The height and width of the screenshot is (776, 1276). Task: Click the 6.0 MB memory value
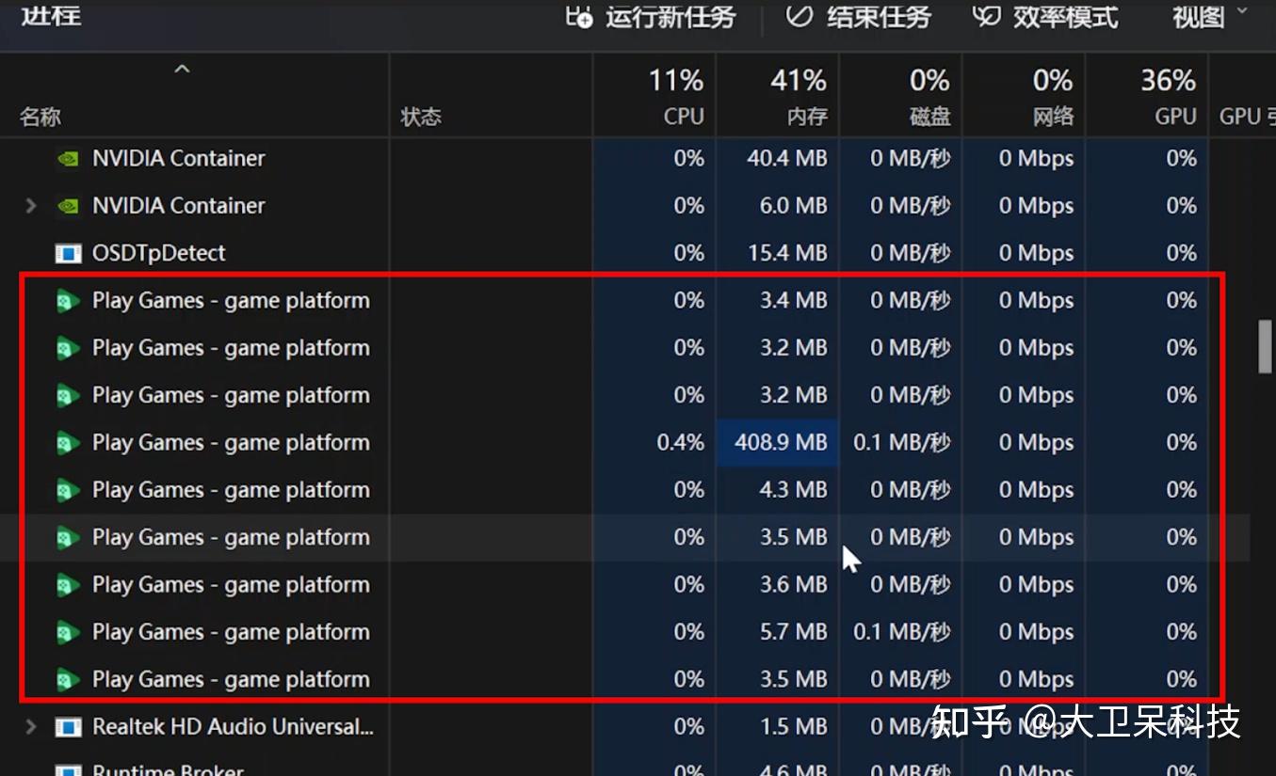point(794,205)
